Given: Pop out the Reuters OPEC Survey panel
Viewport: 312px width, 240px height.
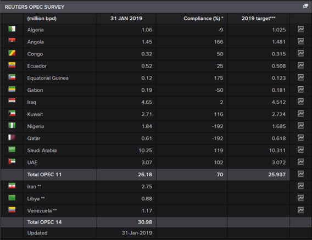Looking at the screenshot, I should click(305, 6).
